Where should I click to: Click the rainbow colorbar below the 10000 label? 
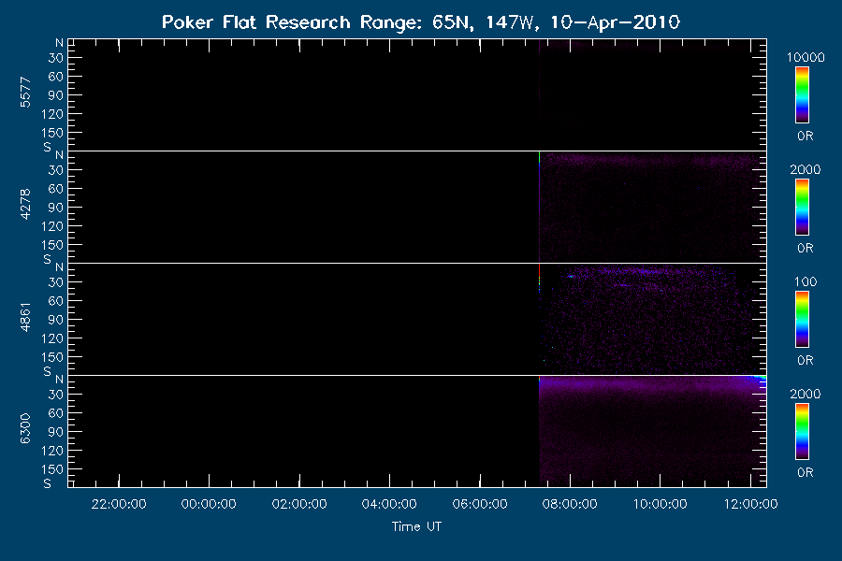(x=803, y=95)
